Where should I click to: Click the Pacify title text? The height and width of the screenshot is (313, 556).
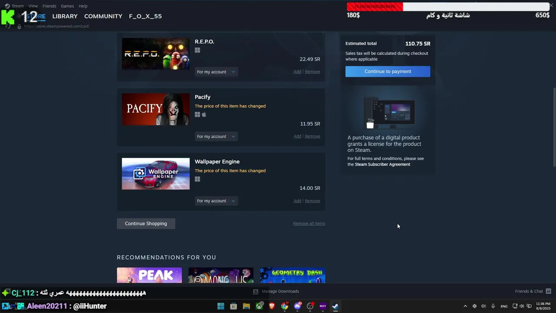[202, 97]
